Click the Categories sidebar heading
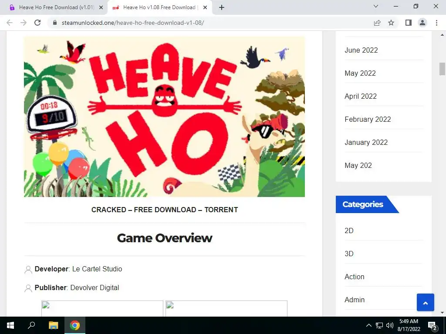Viewport: 446px width, 334px height. [x=363, y=204]
